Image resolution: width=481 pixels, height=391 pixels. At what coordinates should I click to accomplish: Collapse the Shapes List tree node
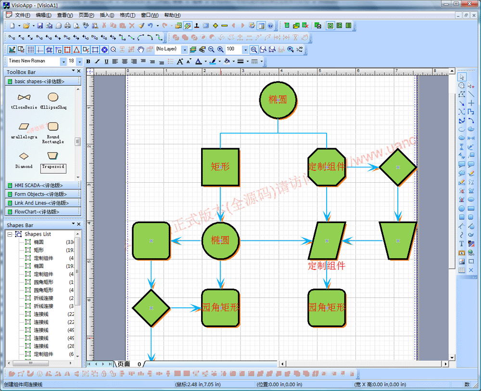point(10,234)
